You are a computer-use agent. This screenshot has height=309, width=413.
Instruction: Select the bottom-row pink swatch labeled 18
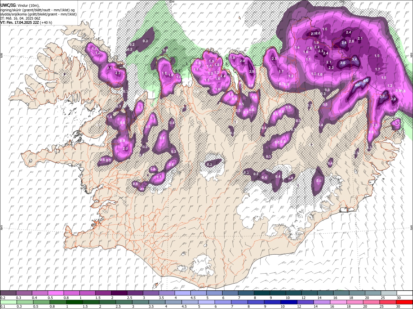[355, 302]
